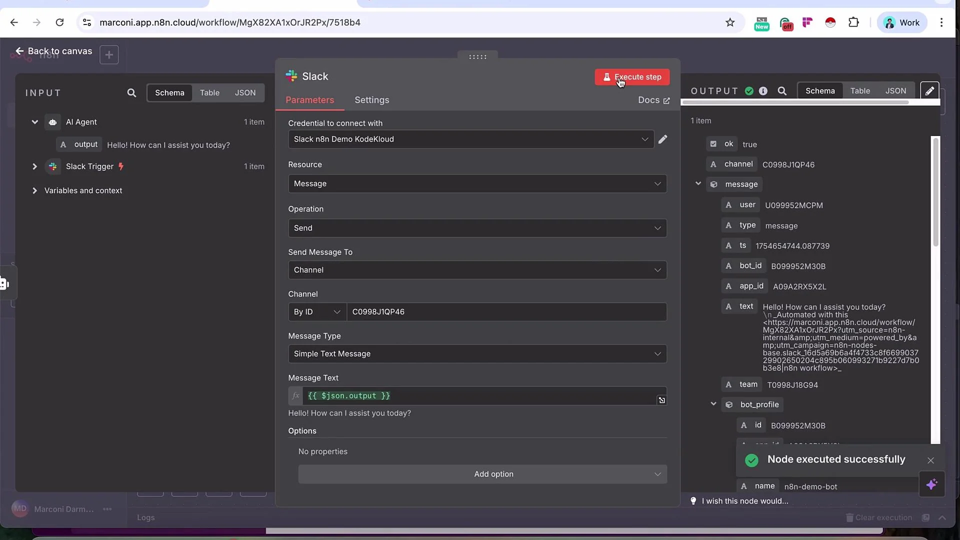960x540 pixels.
Task: Open the Docs link
Action: click(653, 100)
